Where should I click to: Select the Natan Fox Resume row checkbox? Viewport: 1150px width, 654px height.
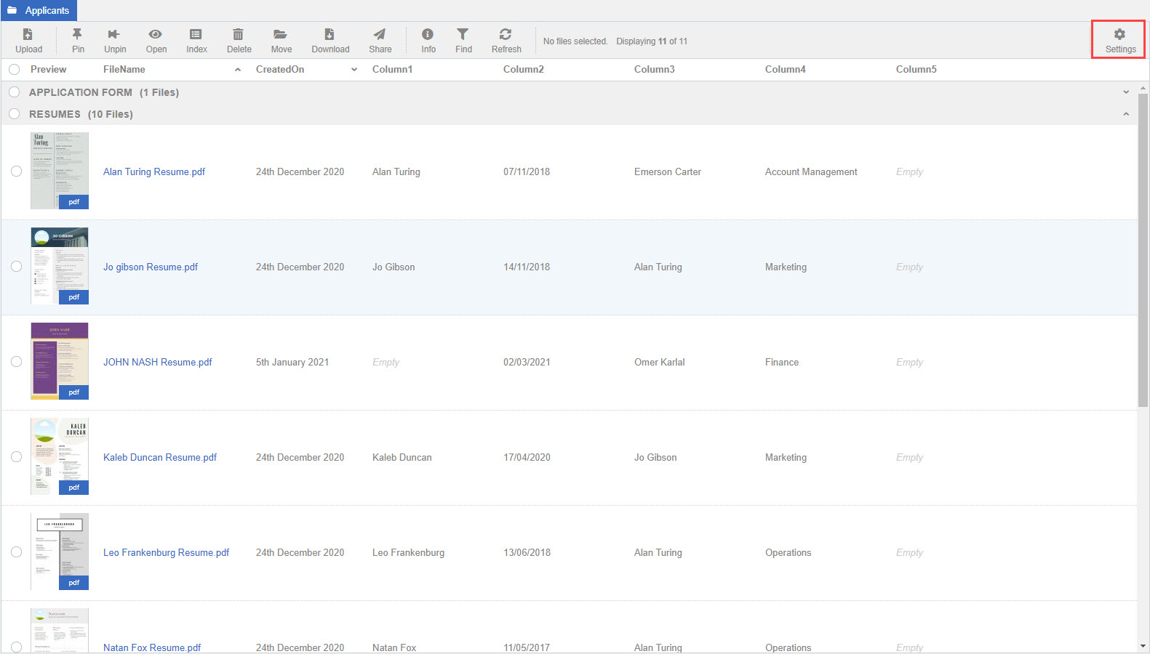coord(16,647)
